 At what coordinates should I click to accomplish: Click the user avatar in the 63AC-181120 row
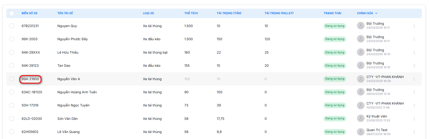pos(361,92)
